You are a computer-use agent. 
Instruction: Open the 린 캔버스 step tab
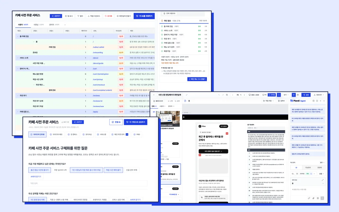tap(72, 135)
